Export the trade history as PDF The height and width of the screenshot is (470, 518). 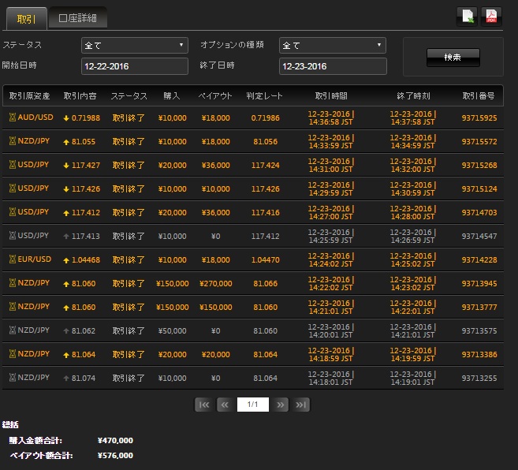491,17
